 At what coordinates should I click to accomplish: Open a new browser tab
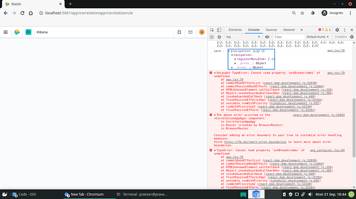[70, 4]
